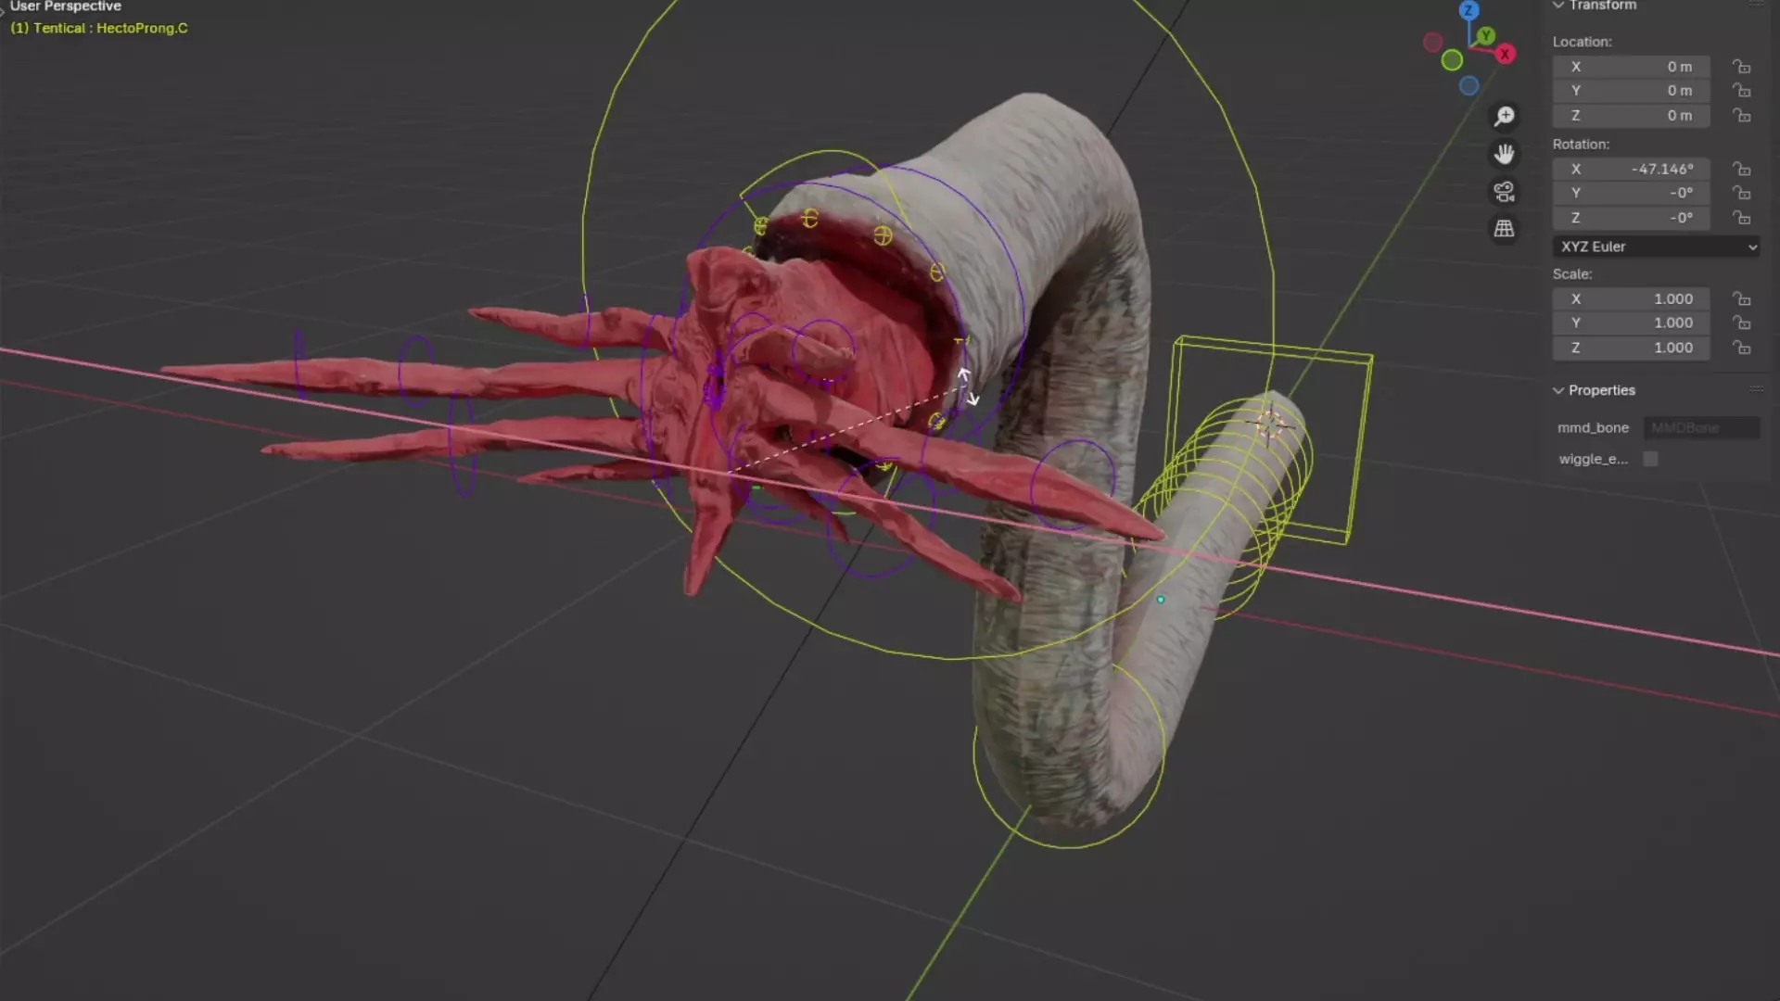
Task: Click the blue Z axis gizmo ball
Action: [1469, 11]
